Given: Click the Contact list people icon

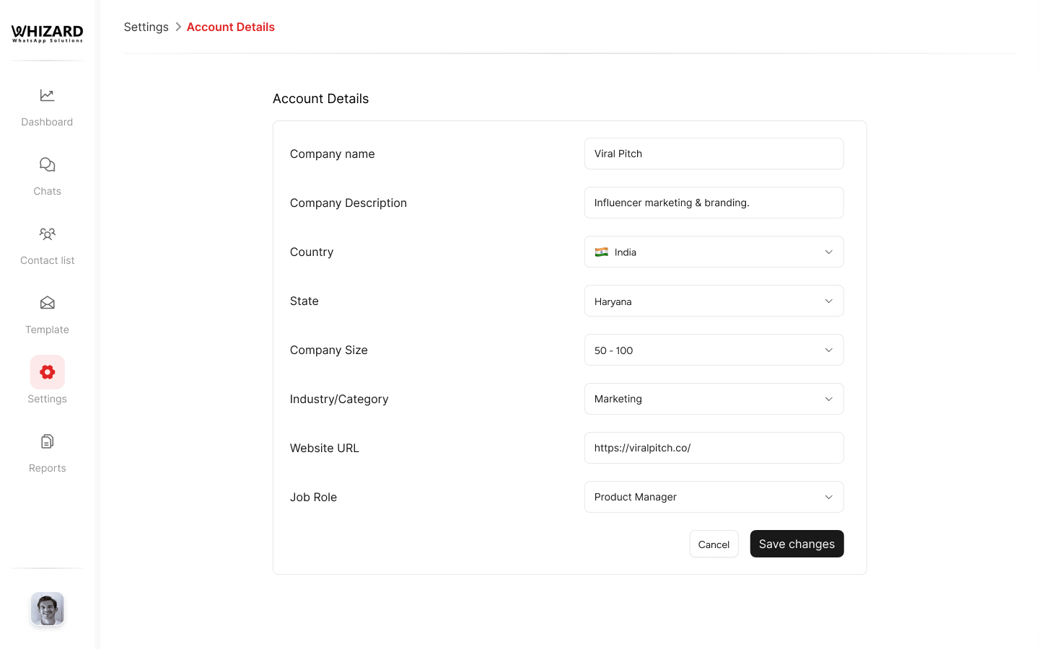Looking at the screenshot, I should pos(47,234).
